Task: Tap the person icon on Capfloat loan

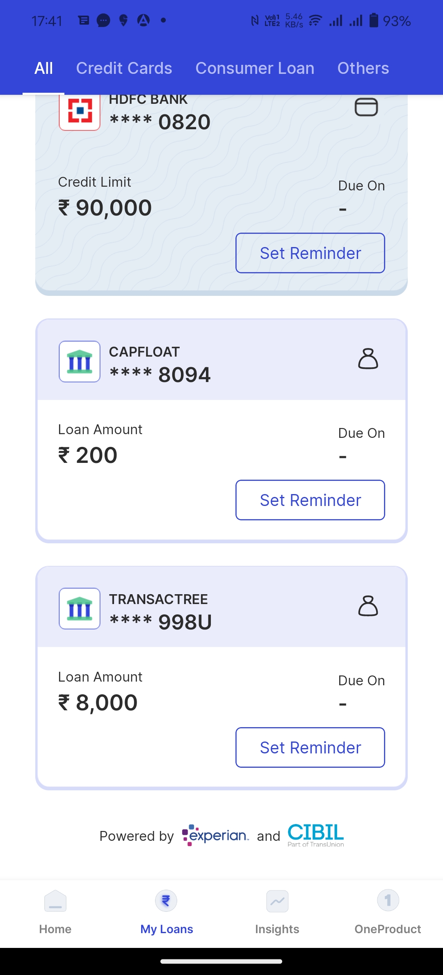Action: coord(368,359)
